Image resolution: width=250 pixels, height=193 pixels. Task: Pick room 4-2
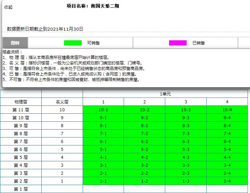coord(144,157)
